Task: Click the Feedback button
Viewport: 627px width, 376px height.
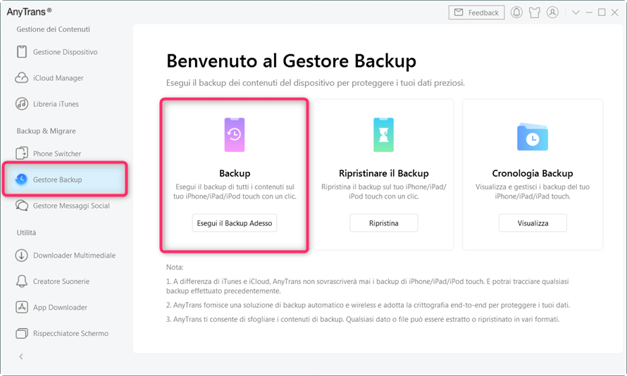Action: [x=477, y=13]
